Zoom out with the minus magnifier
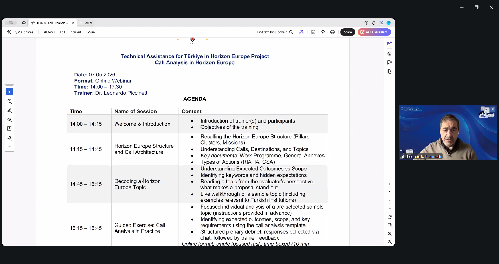Viewport: 499px width, 264px height. [x=390, y=242]
